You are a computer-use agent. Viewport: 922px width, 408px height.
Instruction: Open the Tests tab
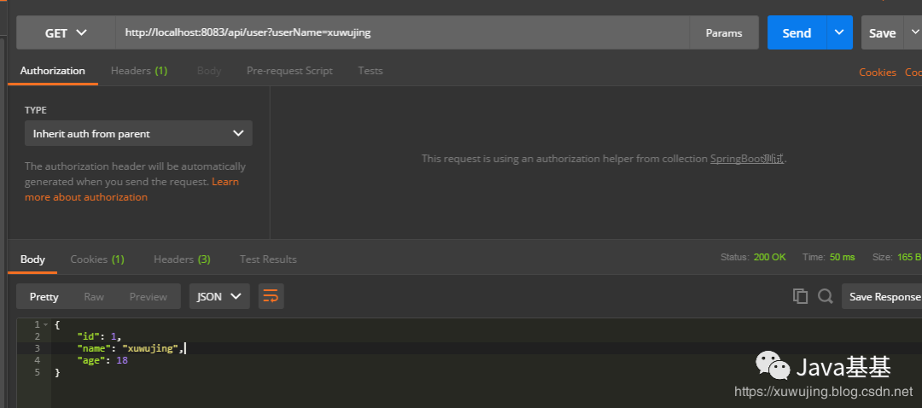pos(371,71)
